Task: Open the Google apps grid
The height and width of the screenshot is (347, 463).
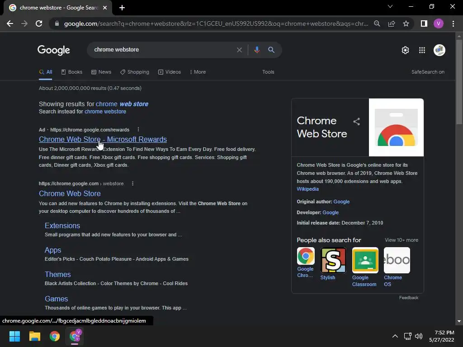Action: 422,50
